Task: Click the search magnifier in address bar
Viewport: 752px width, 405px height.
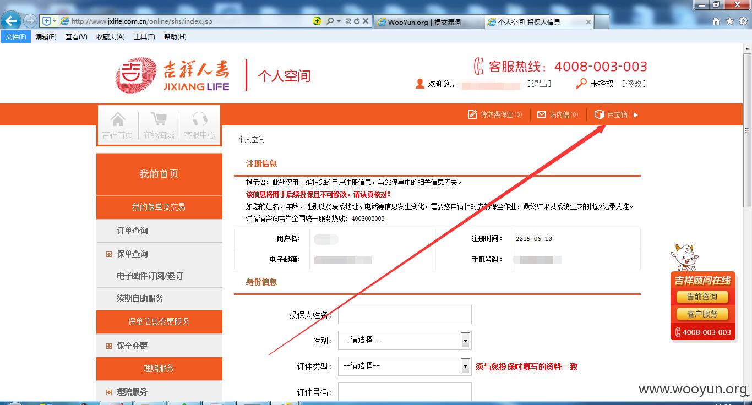Action: point(330,21)
